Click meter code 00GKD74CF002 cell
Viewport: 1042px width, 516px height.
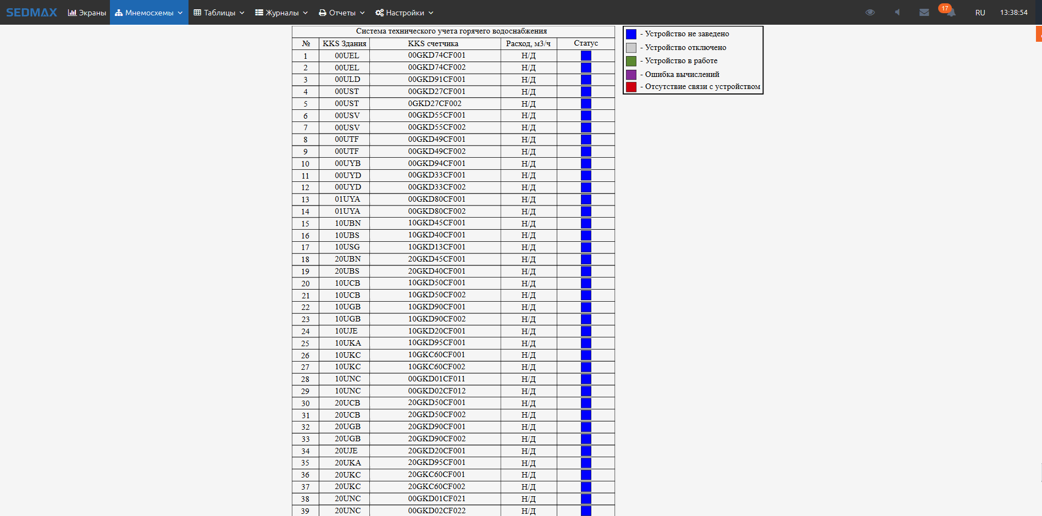[x=436, y=68]
